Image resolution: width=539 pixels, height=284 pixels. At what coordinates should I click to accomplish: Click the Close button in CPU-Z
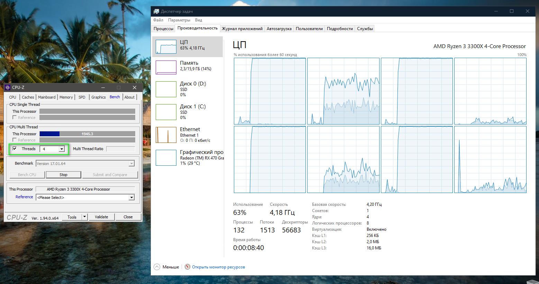(128, 217)
